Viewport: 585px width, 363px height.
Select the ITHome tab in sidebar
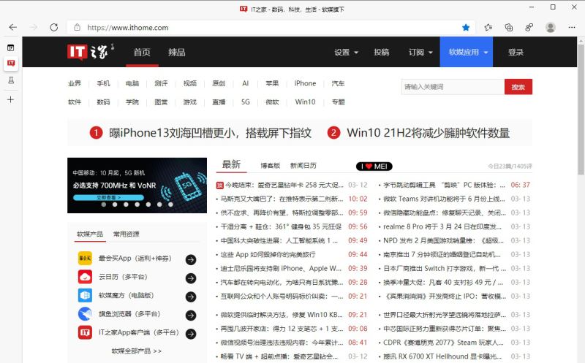coord(11,63)
